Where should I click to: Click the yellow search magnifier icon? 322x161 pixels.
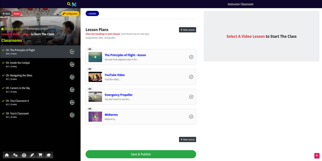pyautogui.click(x=69, y=4)
